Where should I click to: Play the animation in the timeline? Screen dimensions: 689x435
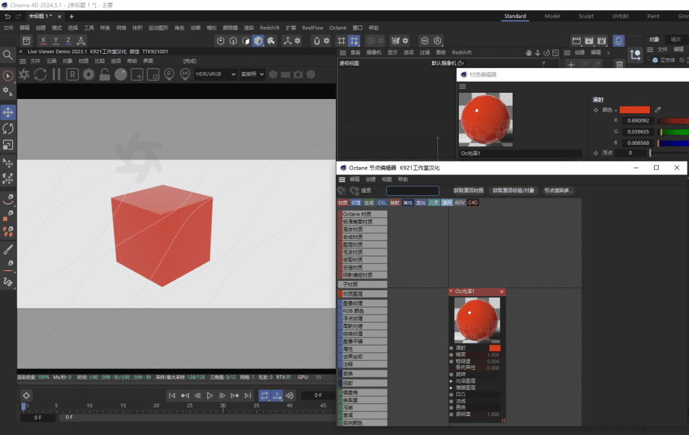210,395
